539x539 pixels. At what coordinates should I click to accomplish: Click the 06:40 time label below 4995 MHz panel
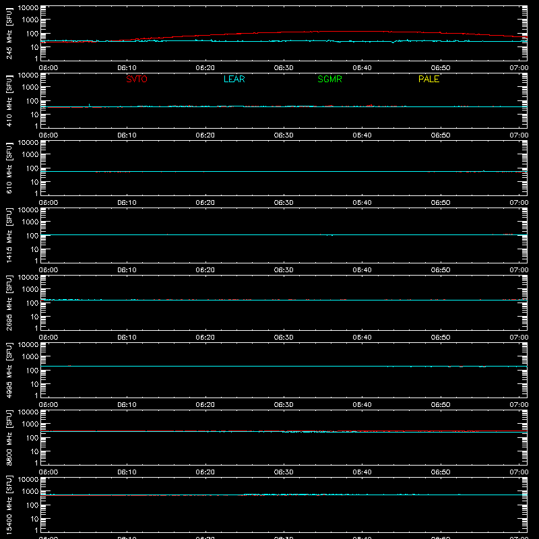pos(362,405)
